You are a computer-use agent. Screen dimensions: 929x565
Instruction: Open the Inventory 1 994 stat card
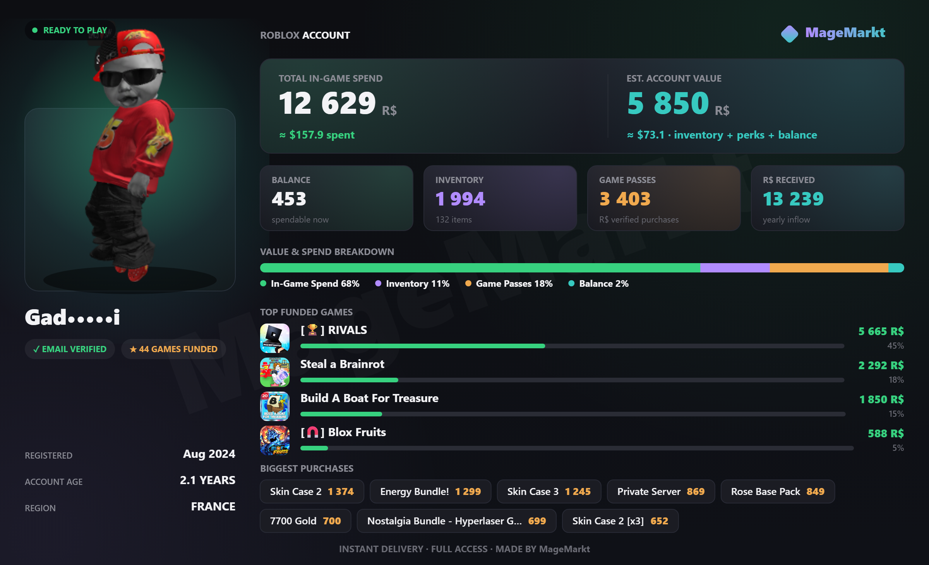pyautogui.click(x=500, y=198)
